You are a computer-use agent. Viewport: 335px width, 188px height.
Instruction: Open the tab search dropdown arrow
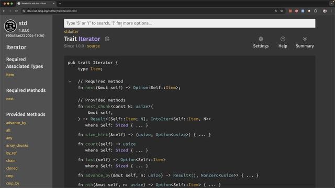(x=331, y=4)
